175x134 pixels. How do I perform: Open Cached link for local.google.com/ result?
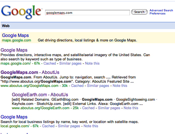[x=48, y=126]
